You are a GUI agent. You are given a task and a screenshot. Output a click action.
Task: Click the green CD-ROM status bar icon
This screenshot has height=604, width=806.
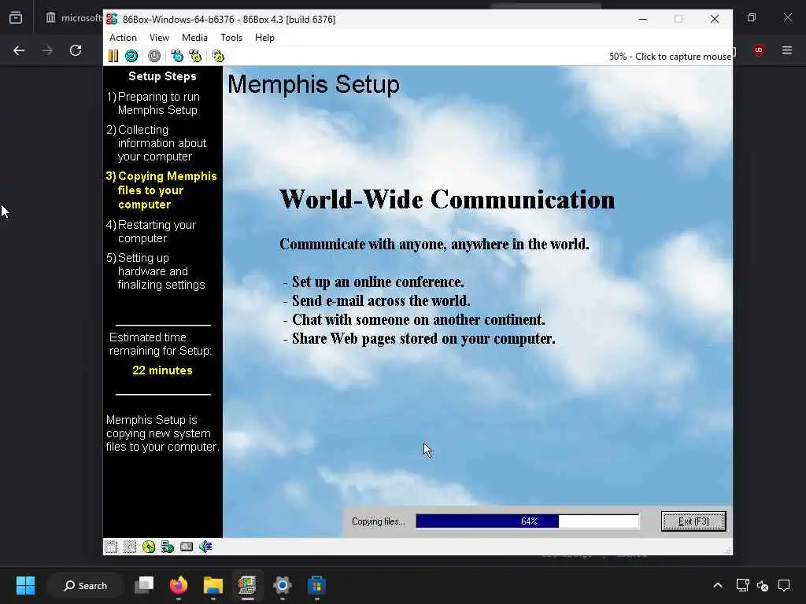coord(149,547)
